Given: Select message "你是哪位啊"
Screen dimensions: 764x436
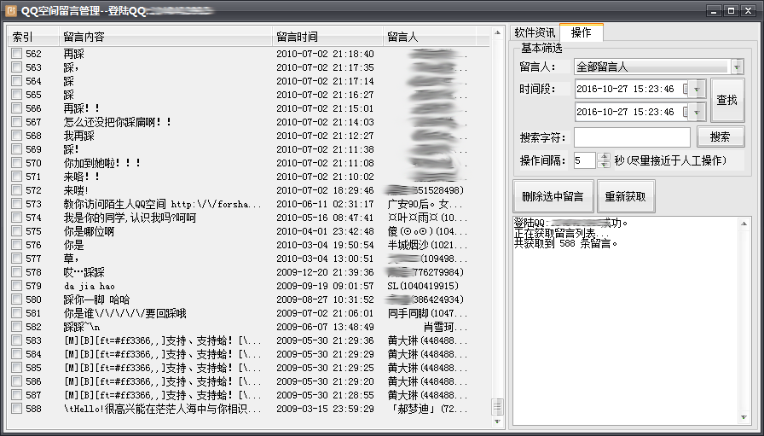Looking at the screenshot, I should point(89,231).
